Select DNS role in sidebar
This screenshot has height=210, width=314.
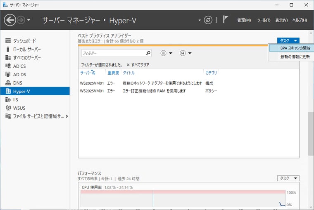(x=35, y=83)
